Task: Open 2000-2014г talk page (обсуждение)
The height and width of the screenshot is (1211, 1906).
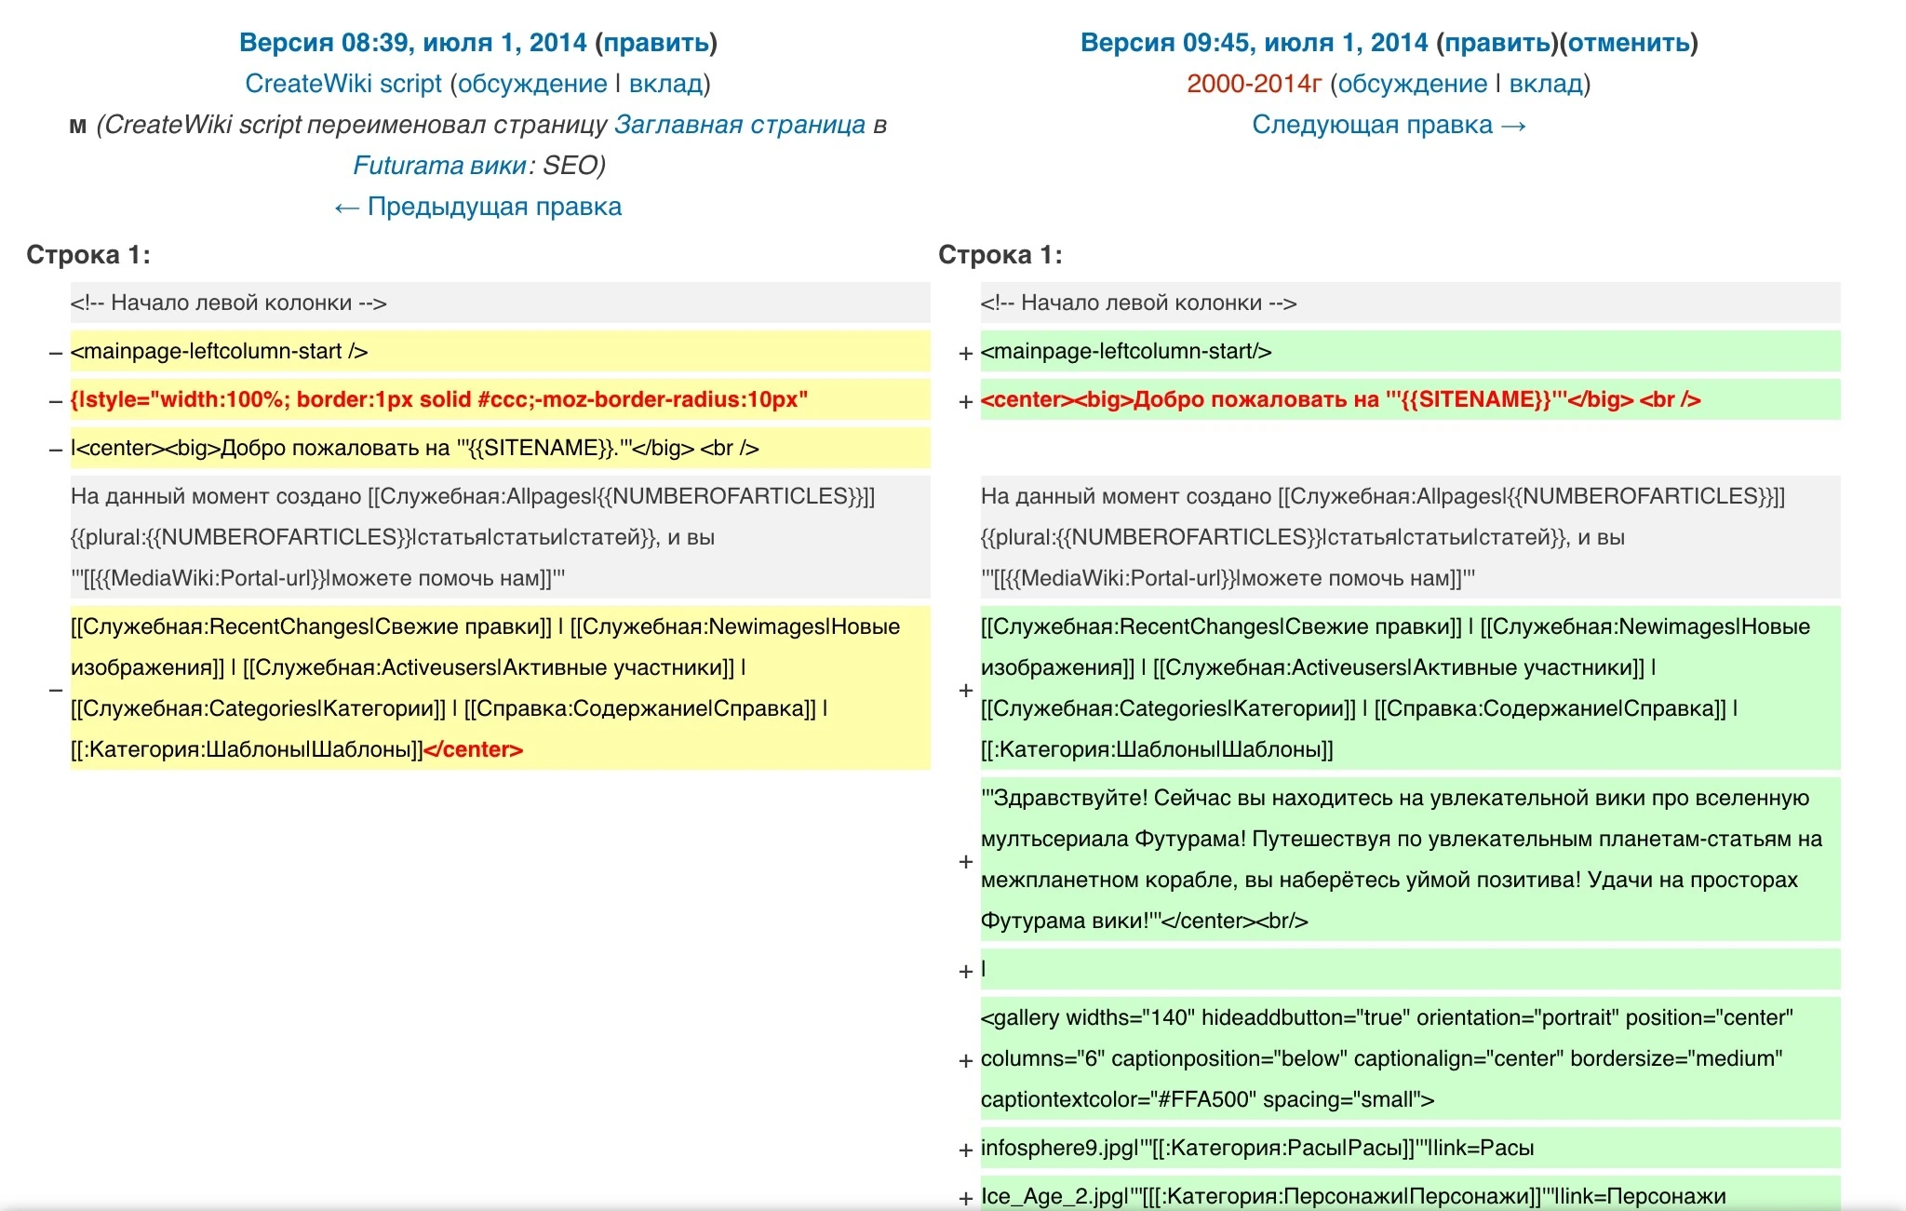Action: tap(1413, 84)
